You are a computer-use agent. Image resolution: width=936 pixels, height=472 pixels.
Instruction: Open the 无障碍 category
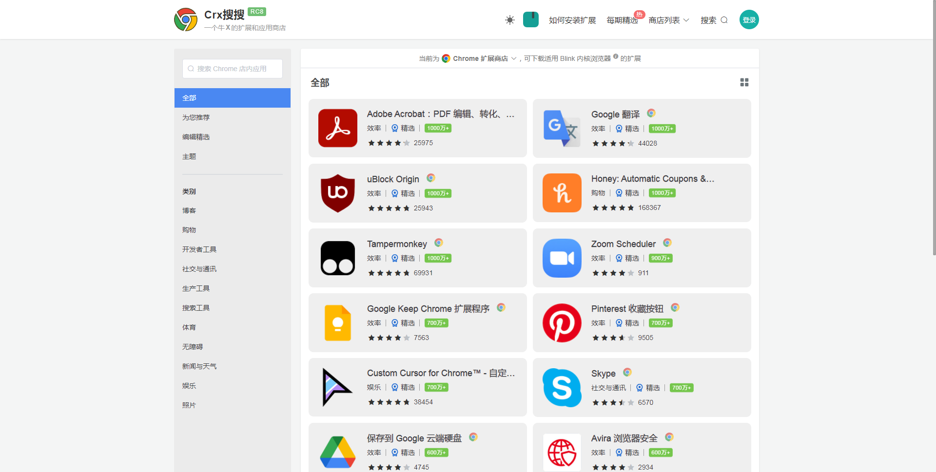(x=193, y=347)
